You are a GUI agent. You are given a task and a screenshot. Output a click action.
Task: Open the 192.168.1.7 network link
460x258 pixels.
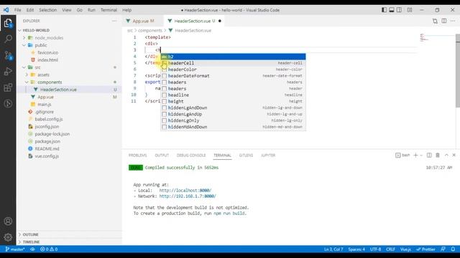coord(188,196)
